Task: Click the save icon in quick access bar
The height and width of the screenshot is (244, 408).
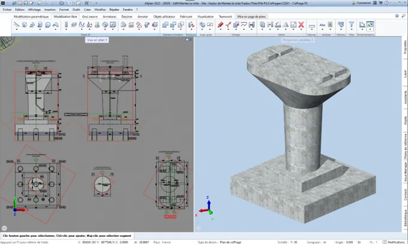Action: (x=26, y=3)
